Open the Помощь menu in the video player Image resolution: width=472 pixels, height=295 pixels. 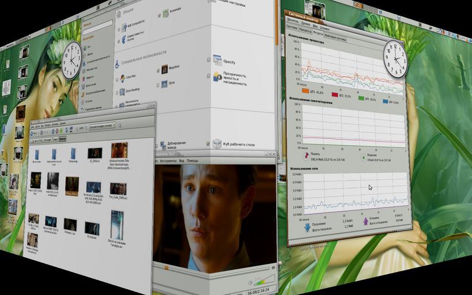(192, 160)
